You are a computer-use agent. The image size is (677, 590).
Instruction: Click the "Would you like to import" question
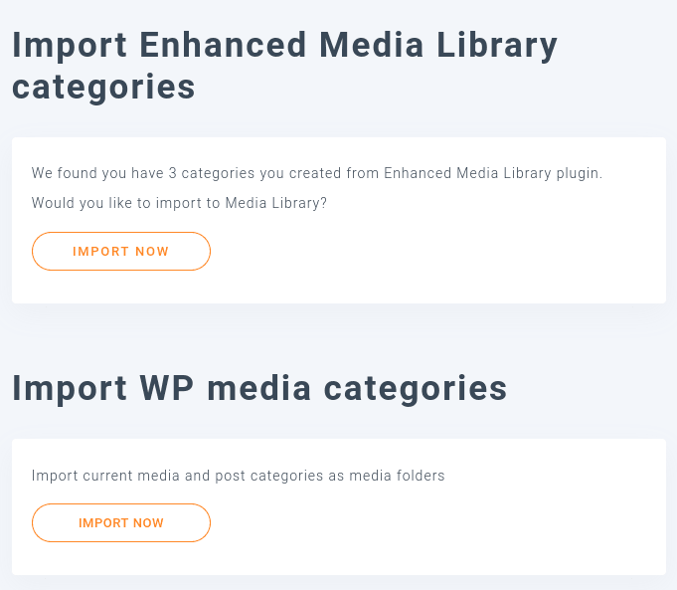pos(179,203)
